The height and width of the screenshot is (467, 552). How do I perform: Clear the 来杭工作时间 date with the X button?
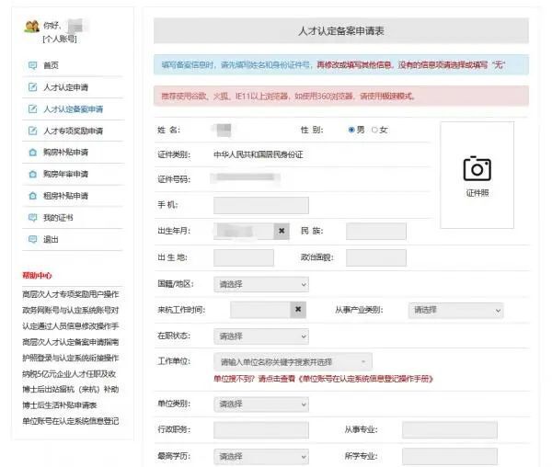(298, 310)
